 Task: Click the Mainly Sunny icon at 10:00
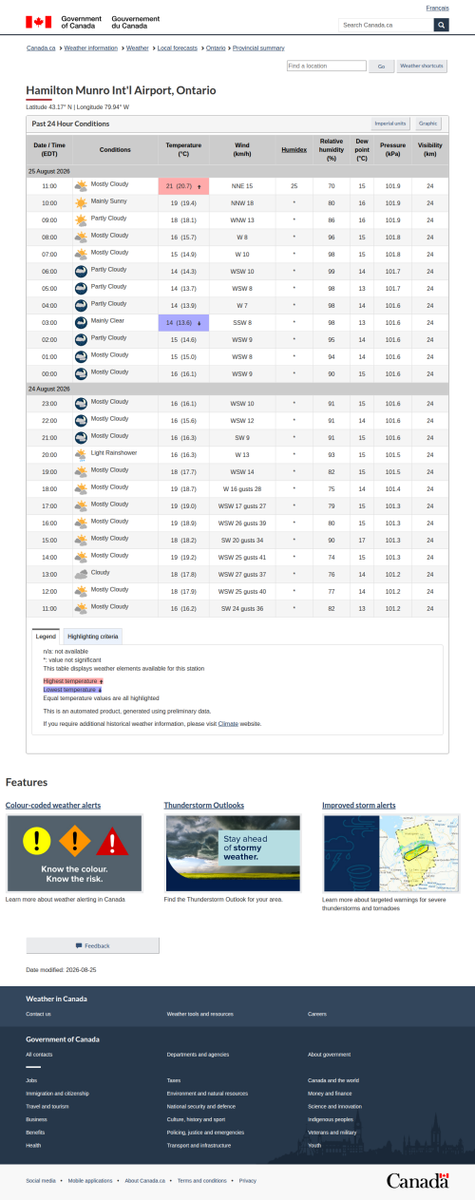coord(81,202)
